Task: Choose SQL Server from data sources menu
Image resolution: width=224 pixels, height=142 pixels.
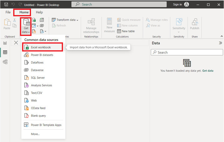Action: [43, 78]
